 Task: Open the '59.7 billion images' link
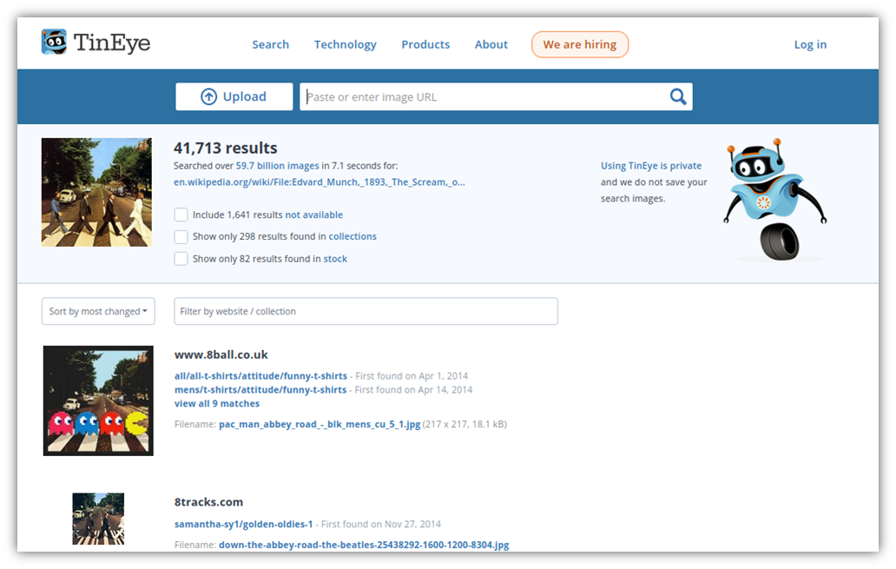click(x=277, y=166)
